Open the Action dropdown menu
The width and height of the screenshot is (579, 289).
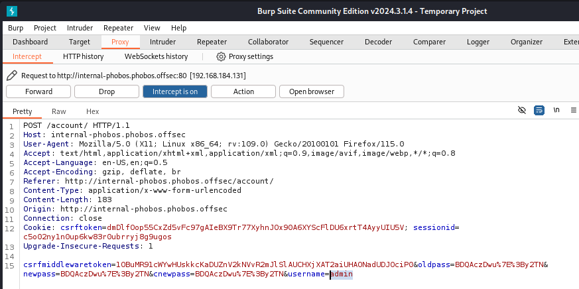(243, 91)
